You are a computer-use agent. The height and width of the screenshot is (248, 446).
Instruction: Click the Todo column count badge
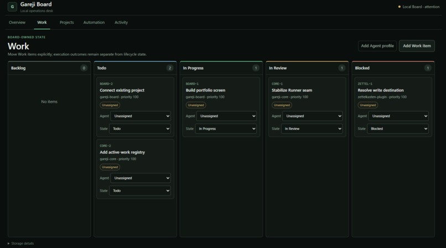pos(170,68)
